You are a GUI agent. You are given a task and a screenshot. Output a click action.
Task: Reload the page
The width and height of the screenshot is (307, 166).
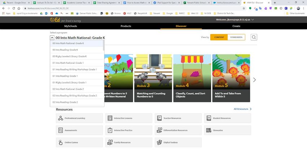pos(13,8)
